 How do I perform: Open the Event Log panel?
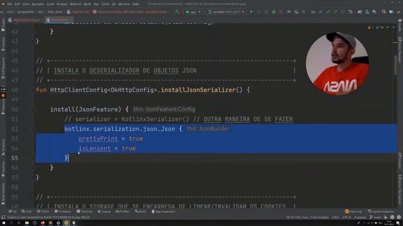tap(353, 212)
